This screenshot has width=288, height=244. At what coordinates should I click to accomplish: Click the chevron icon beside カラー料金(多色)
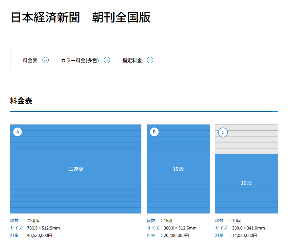pyautogui.click(x=107, y=60)
